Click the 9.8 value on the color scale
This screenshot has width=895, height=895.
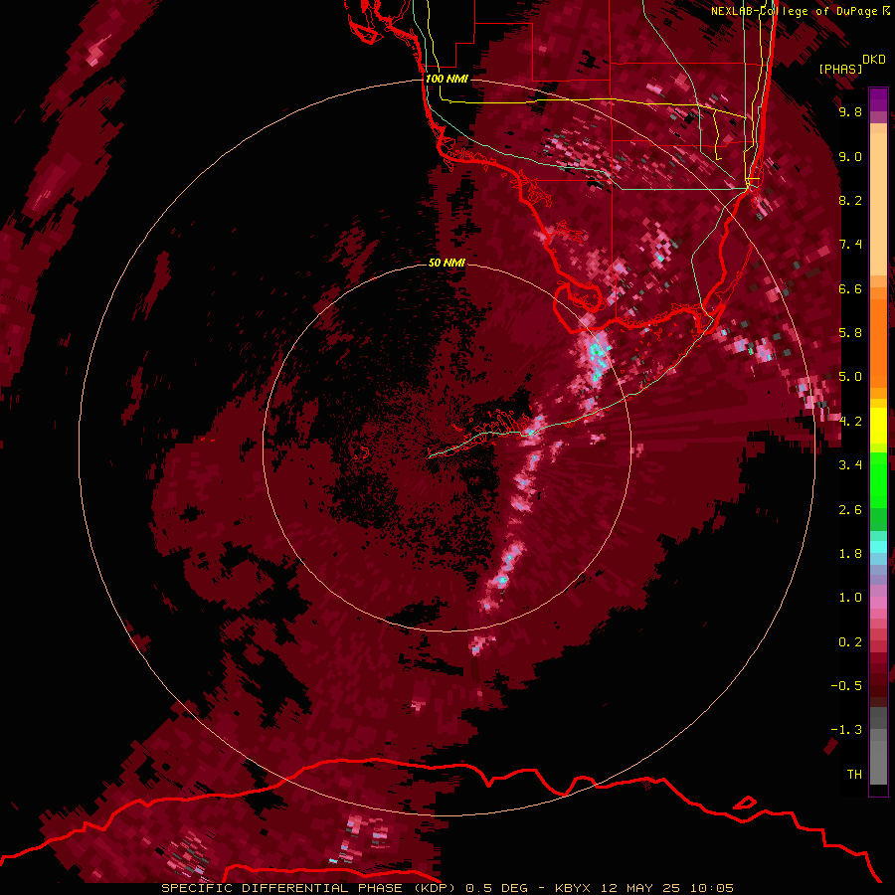pos(850,111)
